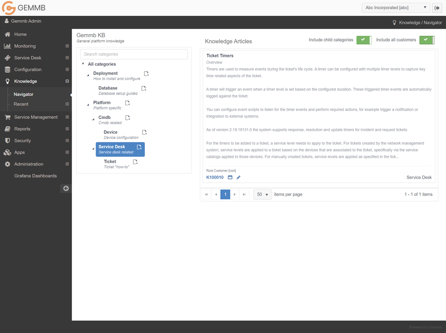Open article K100010 in window icon
The width and height of the screenshot is (446, 333).
point(230,177)
